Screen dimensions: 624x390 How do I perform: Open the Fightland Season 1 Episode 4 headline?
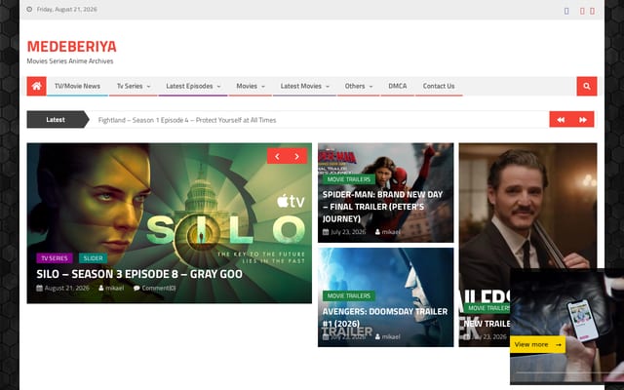[x=187, y=120]
